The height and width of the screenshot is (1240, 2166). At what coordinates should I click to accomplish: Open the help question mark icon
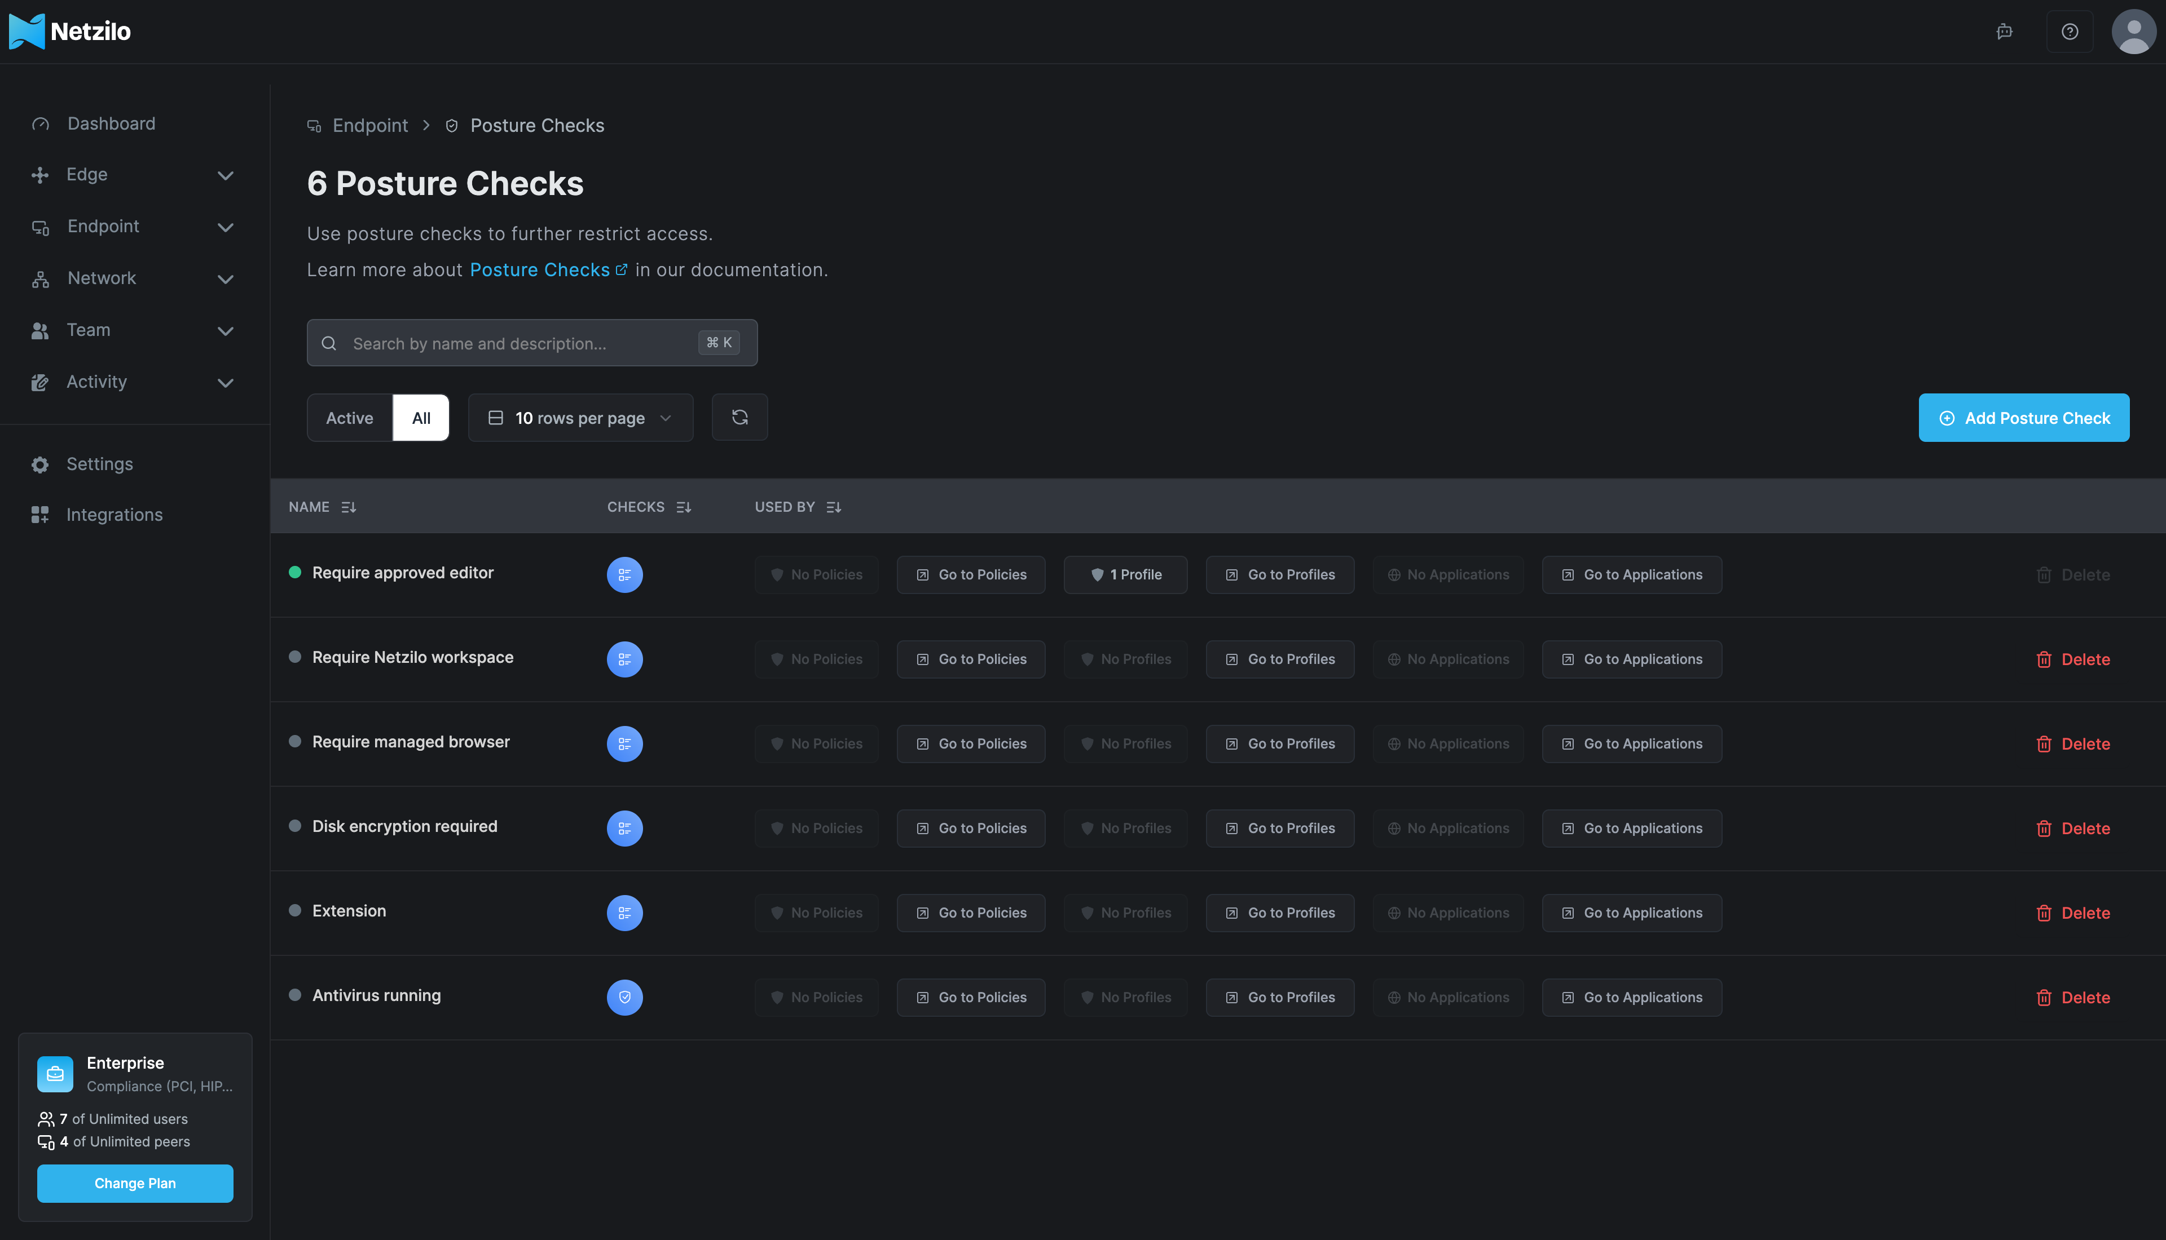[2070, 32]
